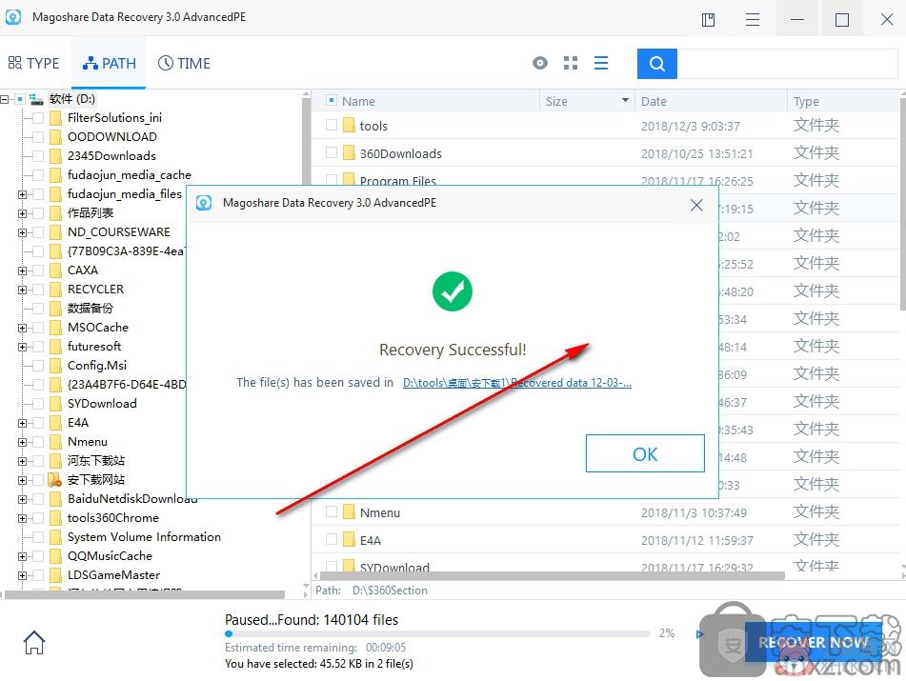Collapse the 软件 (D:) drive node

(x=5, y=99)
